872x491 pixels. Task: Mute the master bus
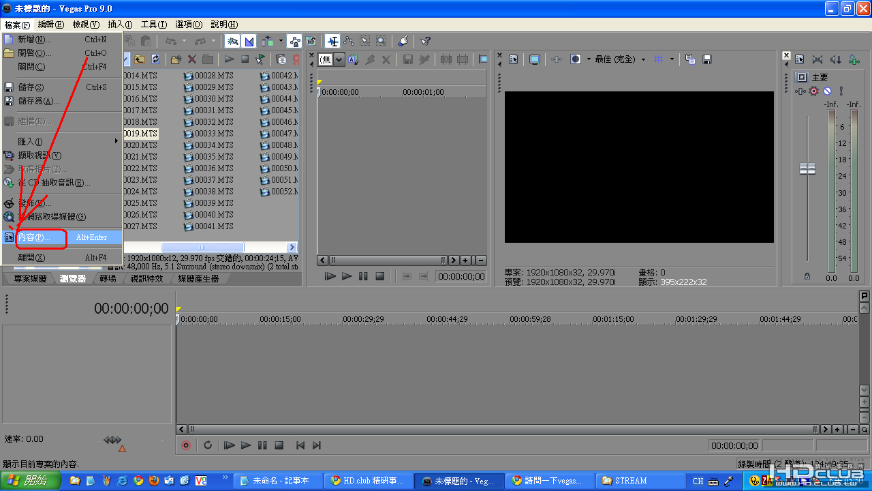pyautogui.click(x=827, y=91)
